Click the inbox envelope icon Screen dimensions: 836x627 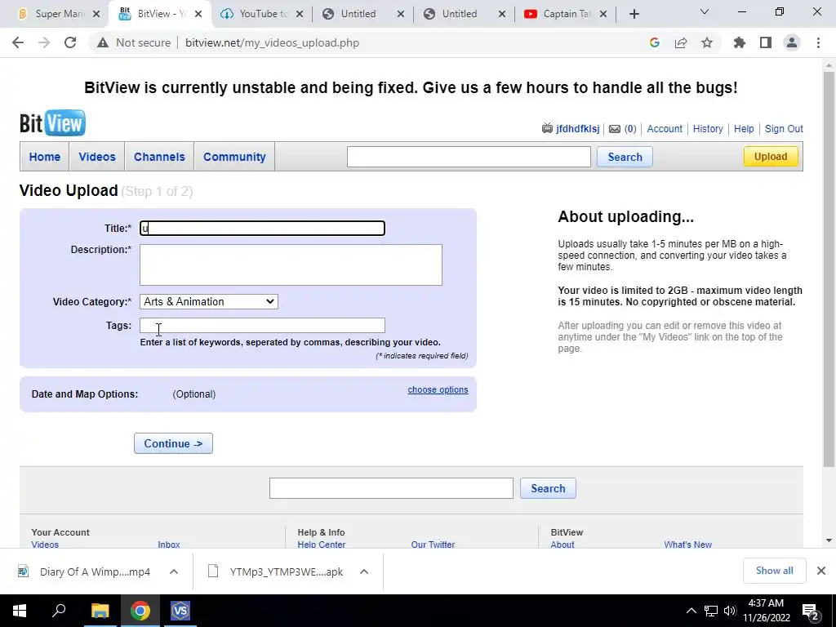[x=615, y=128]
